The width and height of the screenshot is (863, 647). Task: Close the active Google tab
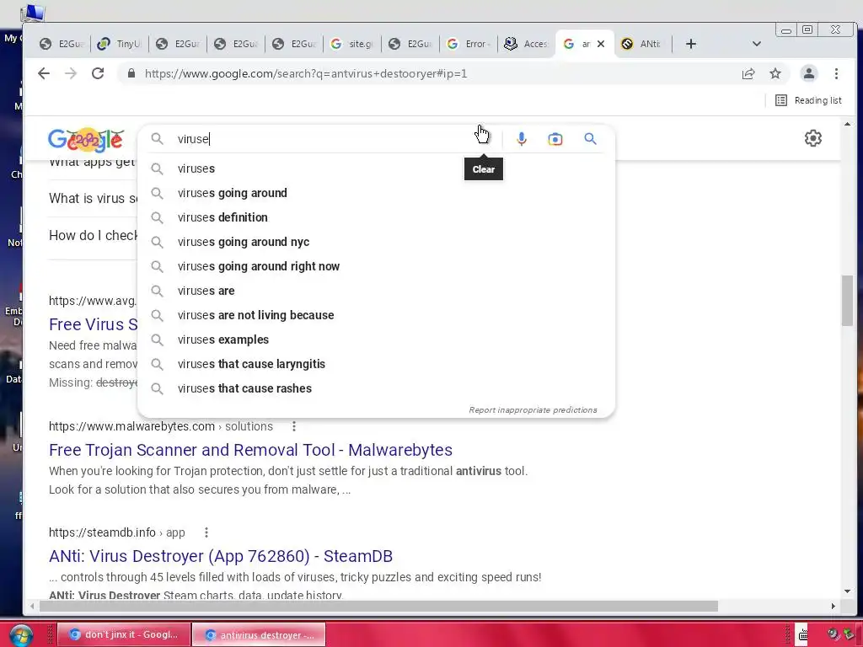(601, 44)
